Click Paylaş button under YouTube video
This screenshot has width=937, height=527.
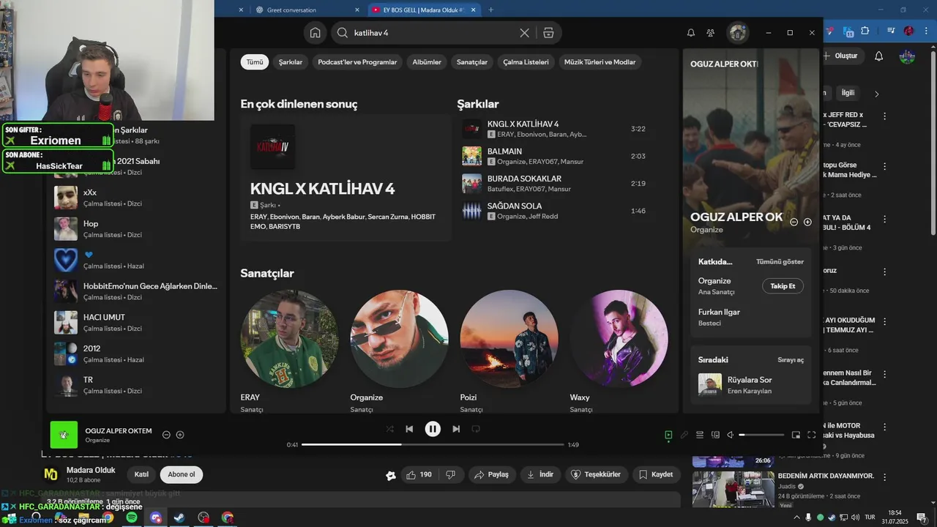pyautogui.click(x=491, y=475)
